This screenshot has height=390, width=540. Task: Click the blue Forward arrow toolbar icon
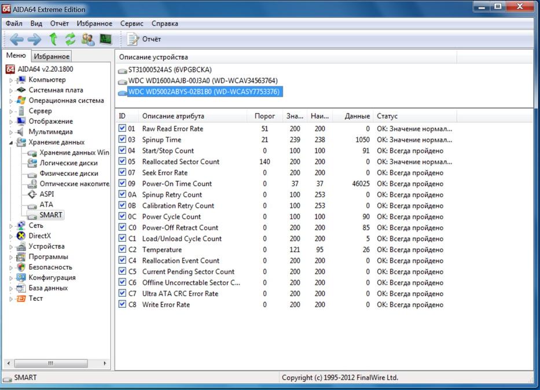tap(35, 39)
